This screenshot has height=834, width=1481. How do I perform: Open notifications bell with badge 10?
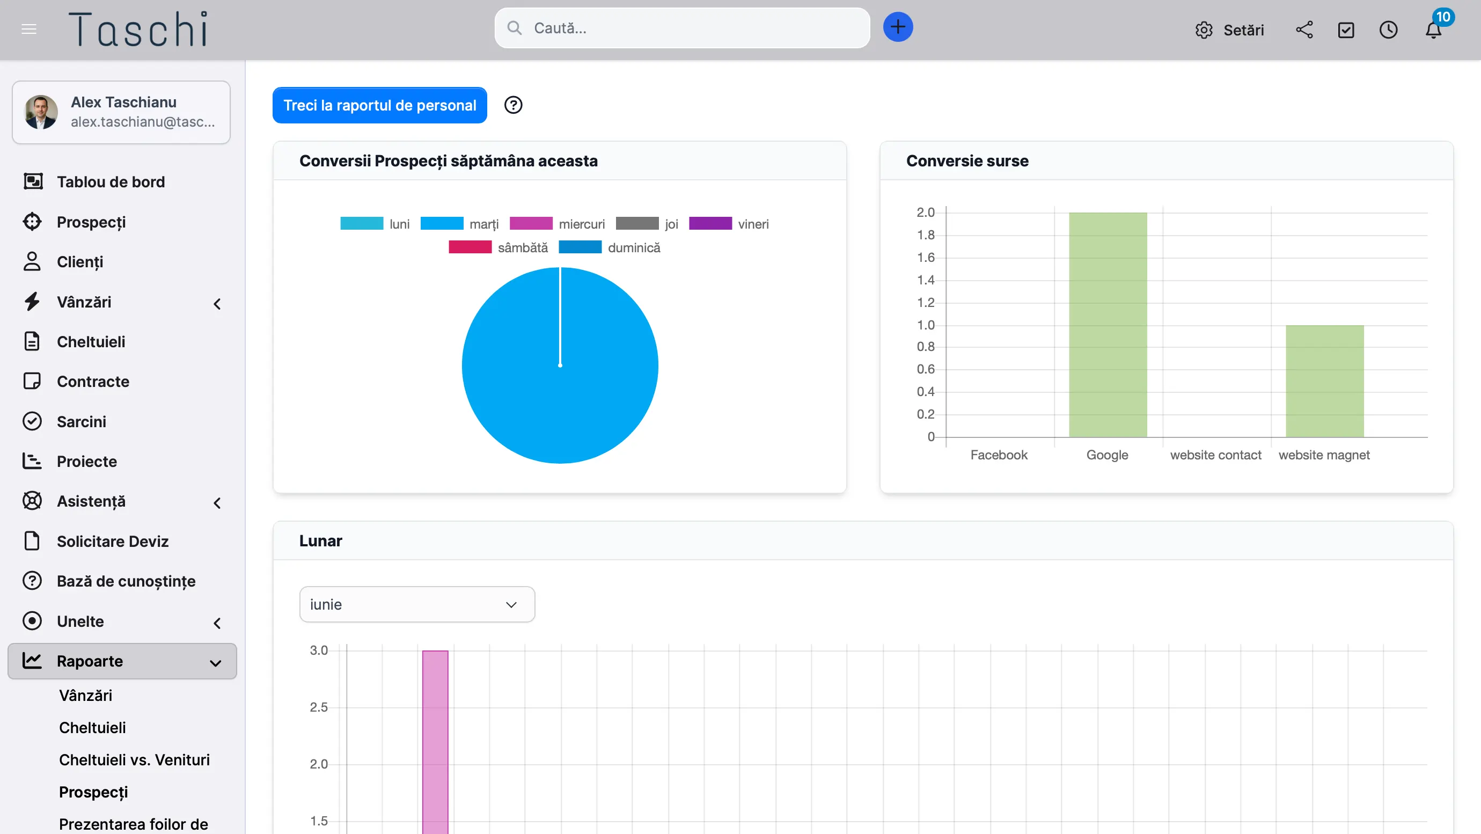tap(1433, 30)
